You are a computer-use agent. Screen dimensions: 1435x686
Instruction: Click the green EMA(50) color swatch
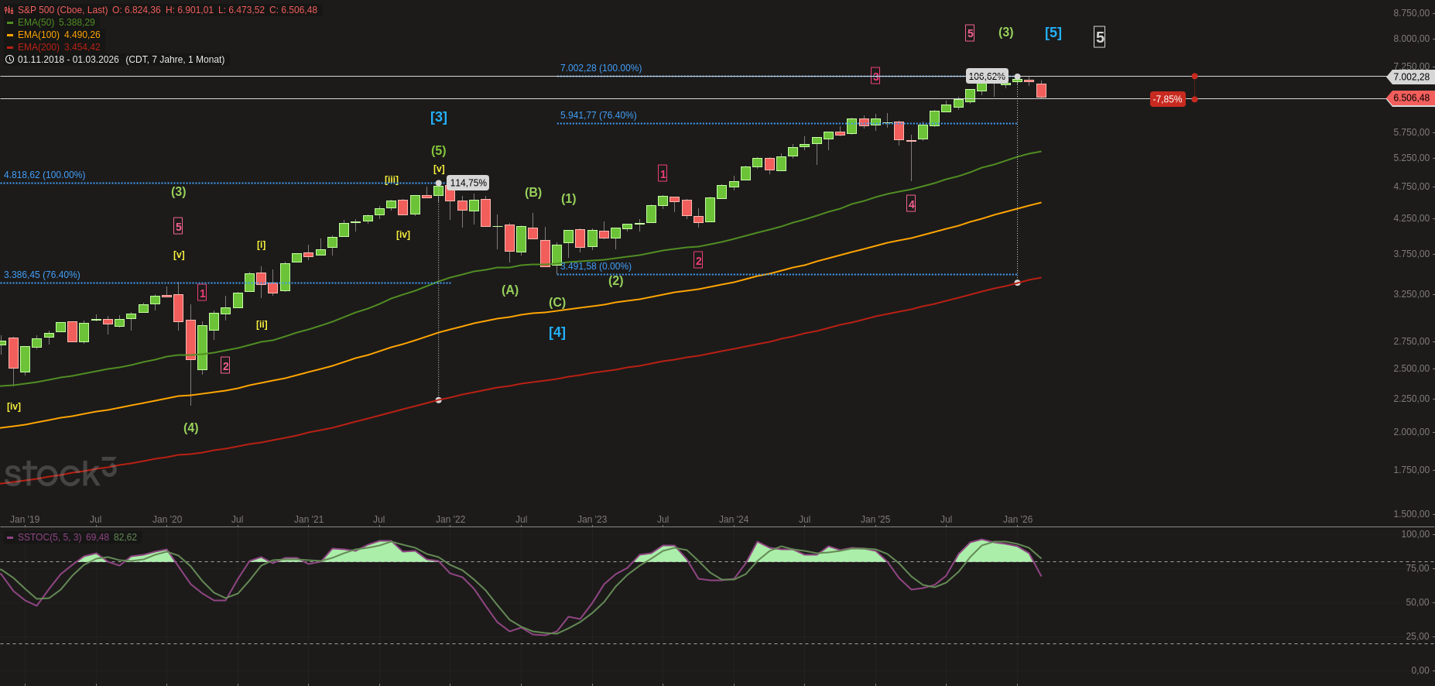click(10, 23)
